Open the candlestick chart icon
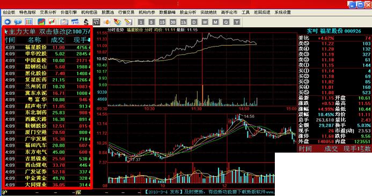This screenshot has height=196, width=372. click(x=52, y=22)
